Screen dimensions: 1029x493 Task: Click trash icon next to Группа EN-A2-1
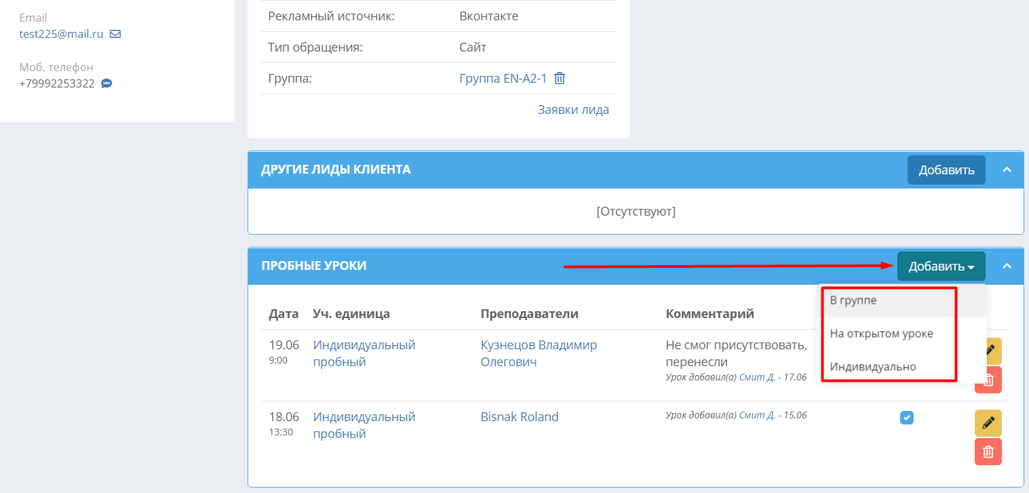[560, 78]
